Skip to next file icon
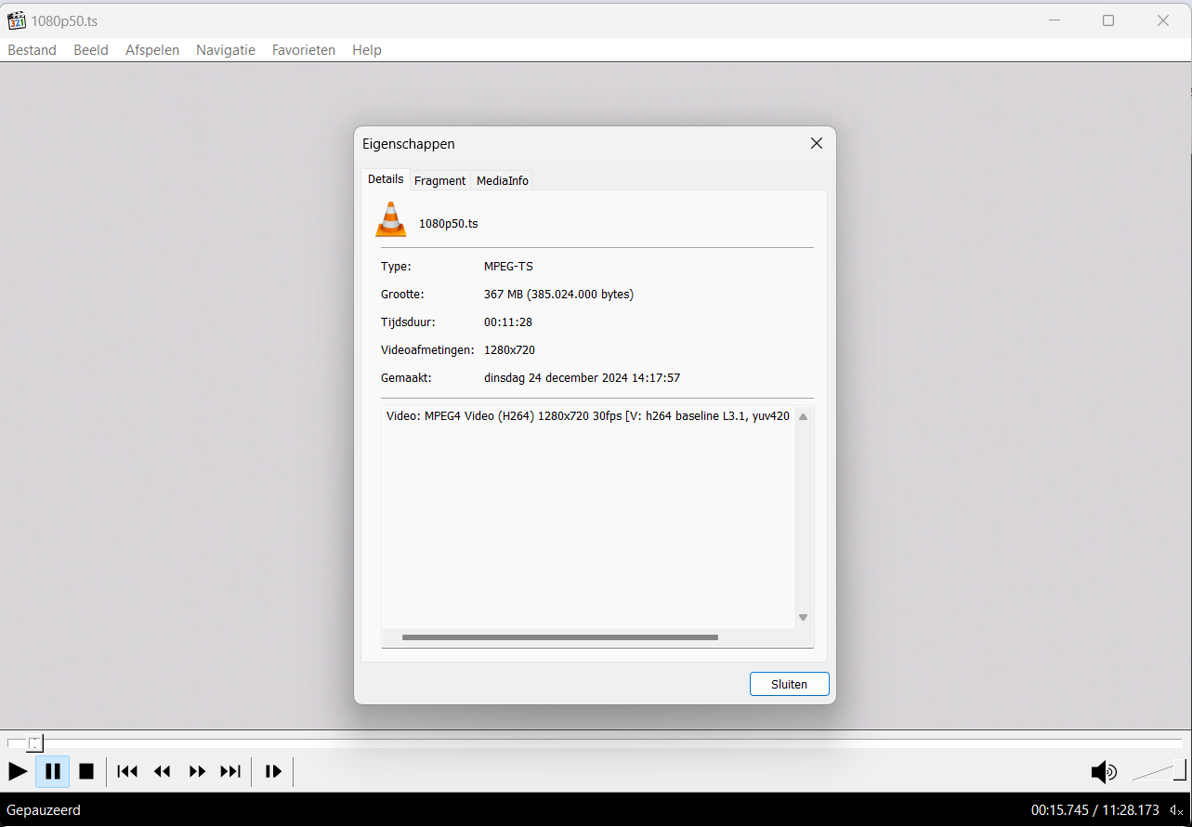Screen dimensions: 1192x827 (230, 771)
